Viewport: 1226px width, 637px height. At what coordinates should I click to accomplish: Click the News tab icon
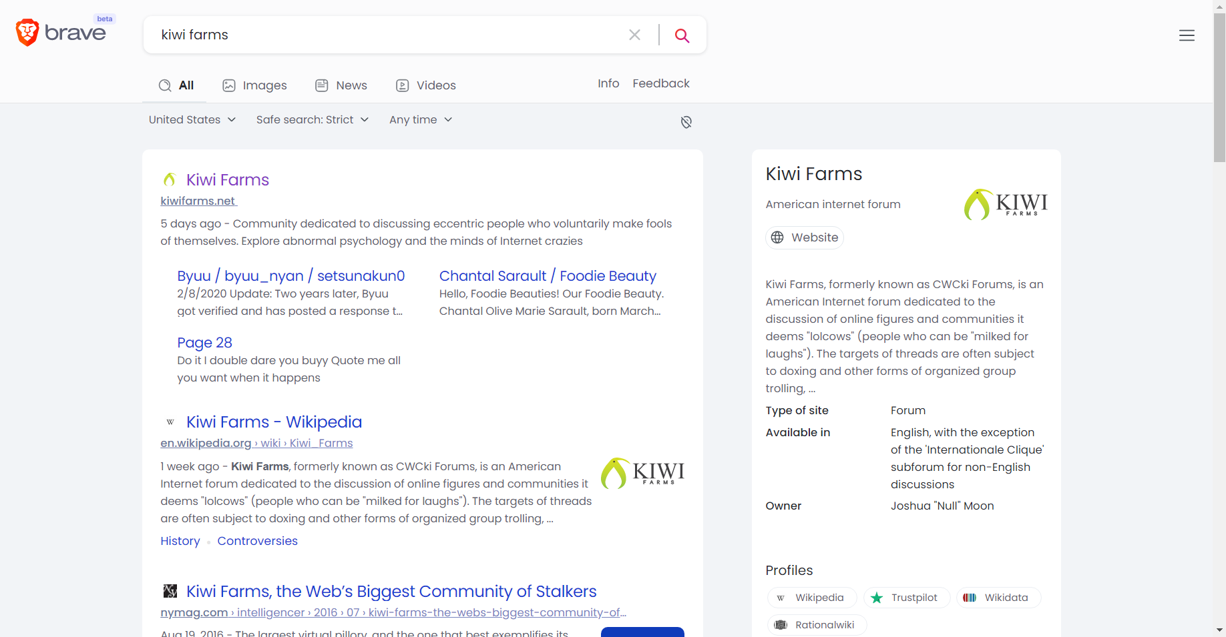tap(322, 85)
